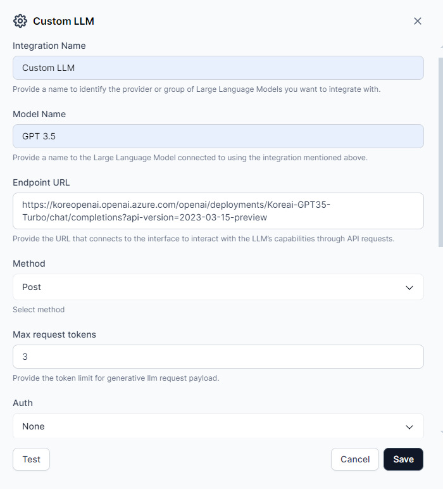443x489 pixels.
Task: Focus the Integration Name field containing Custom LLM
Action: click(x=218, y=68)
